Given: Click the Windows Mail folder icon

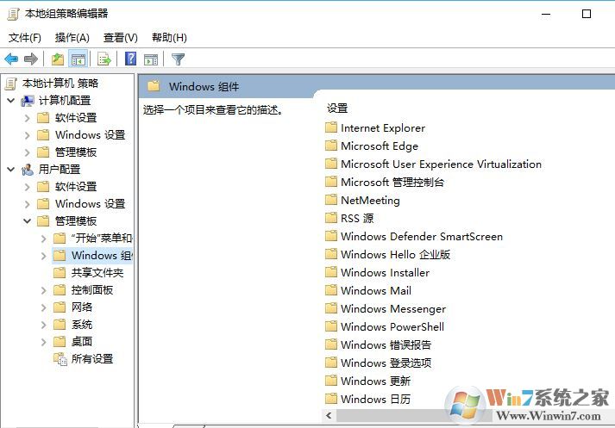Looking at the screenshot, I should [331, 290].
